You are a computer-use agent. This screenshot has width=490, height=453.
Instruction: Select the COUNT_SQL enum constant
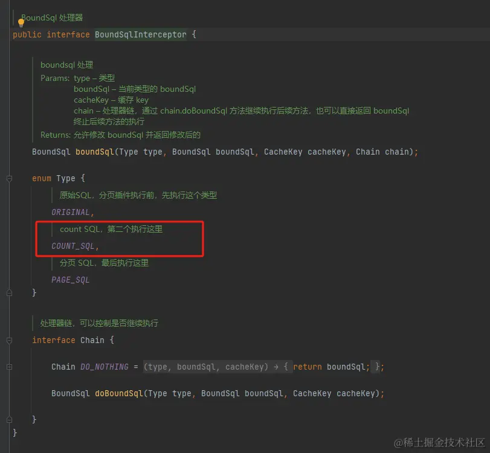73,246
